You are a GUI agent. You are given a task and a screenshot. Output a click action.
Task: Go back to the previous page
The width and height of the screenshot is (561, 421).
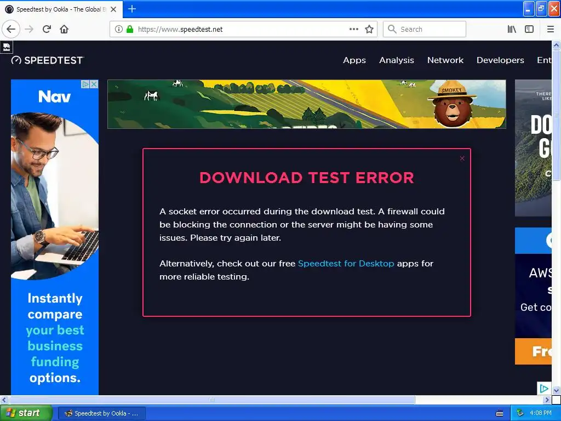[11, 29]
